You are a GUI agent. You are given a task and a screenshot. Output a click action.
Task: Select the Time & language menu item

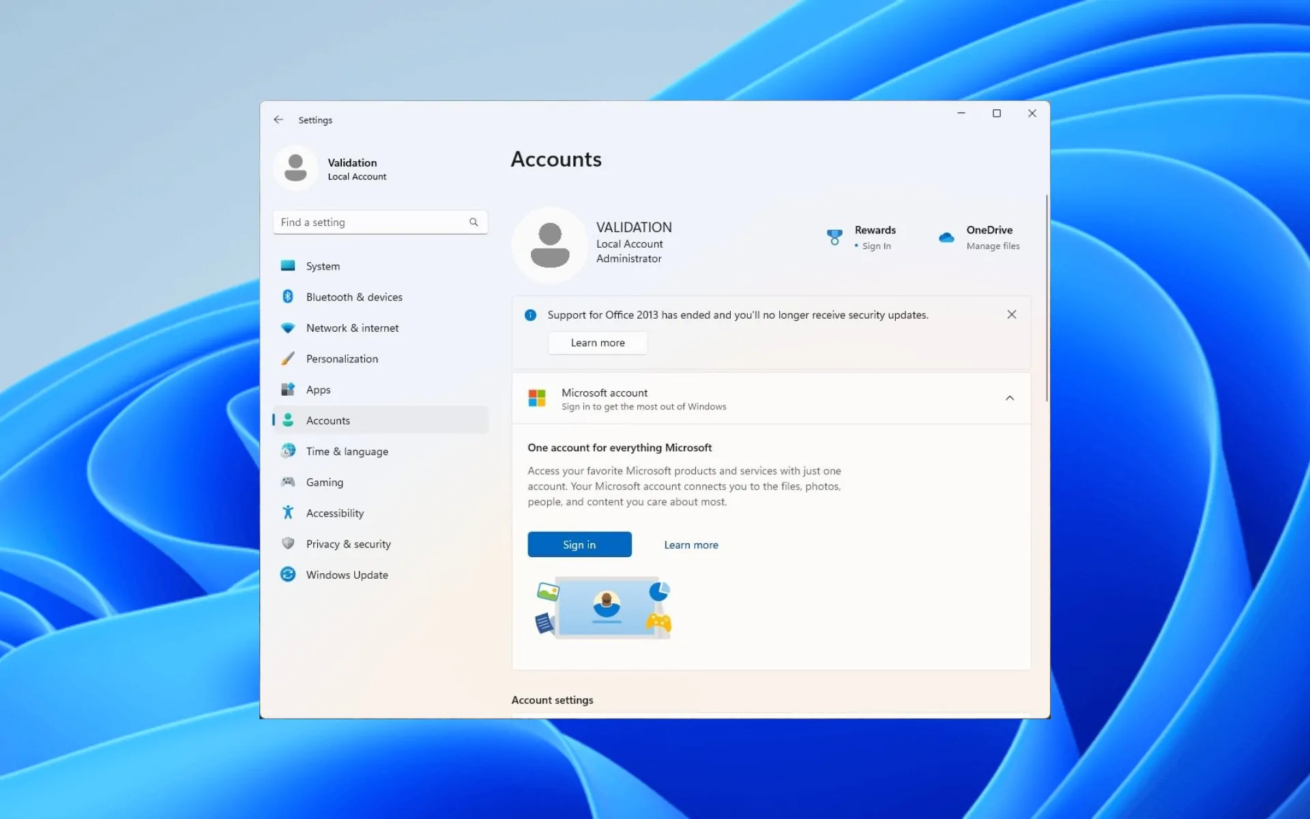click(347, 451)
